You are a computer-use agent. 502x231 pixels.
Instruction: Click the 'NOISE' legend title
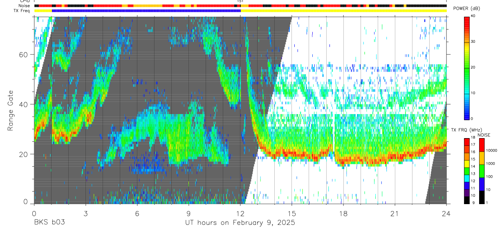pyautogui.click(x=484, y=135)
